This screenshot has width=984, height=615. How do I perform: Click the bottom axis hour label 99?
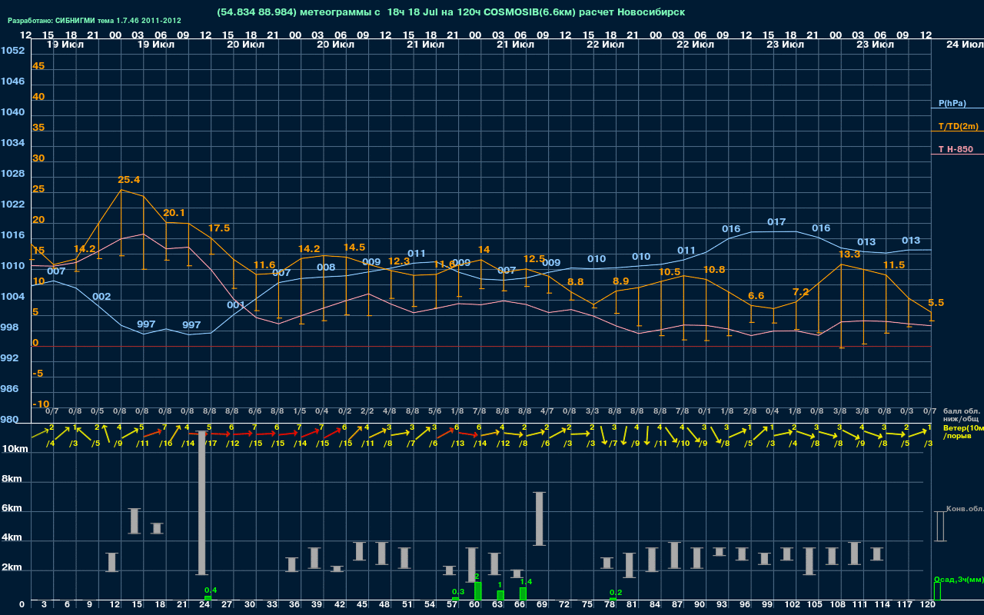(x=767, y=605)
